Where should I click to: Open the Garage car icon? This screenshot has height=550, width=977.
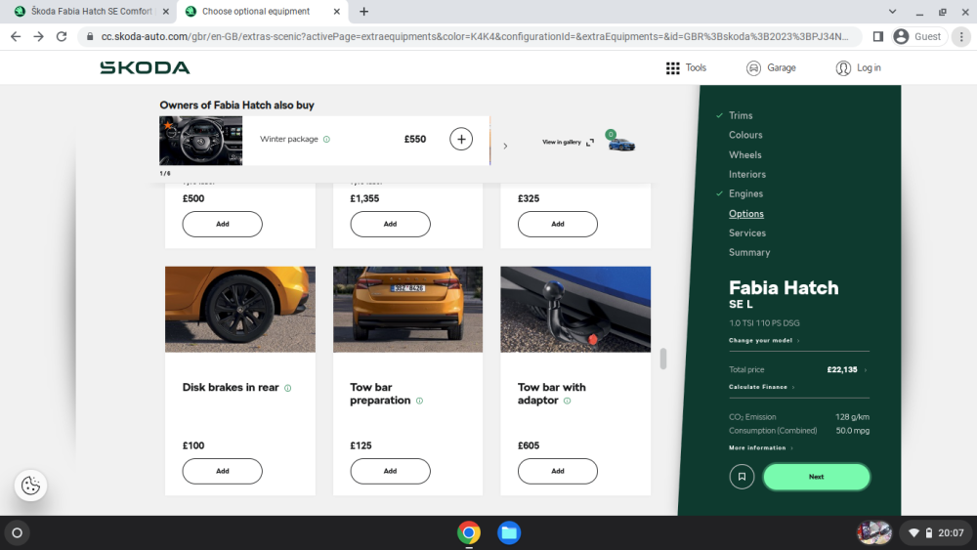[753, 67]
